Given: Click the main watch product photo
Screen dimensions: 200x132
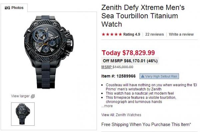Looking at the screenshot, I should click(x=49, y=52).
